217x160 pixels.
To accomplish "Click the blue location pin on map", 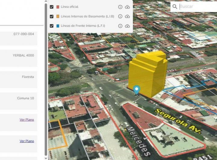I will [x=137, y=89].
